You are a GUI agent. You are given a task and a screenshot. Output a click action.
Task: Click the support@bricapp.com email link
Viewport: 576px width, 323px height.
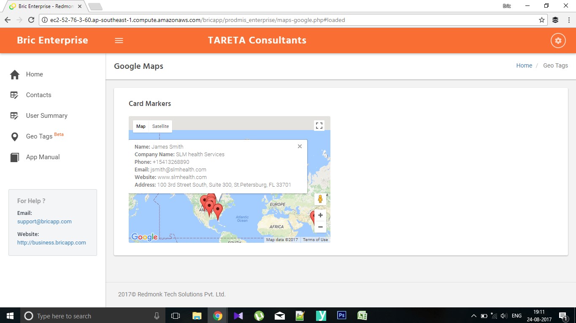pyautogui.click(x=44, y=222)
